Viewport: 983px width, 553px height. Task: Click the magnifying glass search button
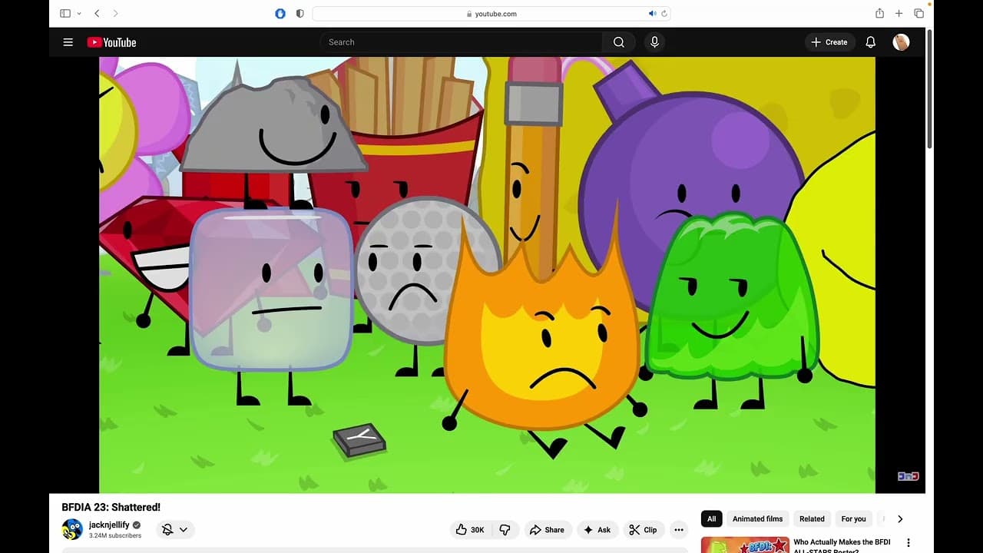pos(619,42)
